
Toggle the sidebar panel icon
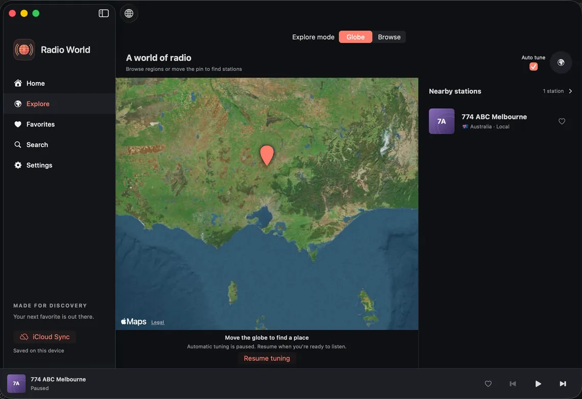pyautogui.click(x=104, y=13)
